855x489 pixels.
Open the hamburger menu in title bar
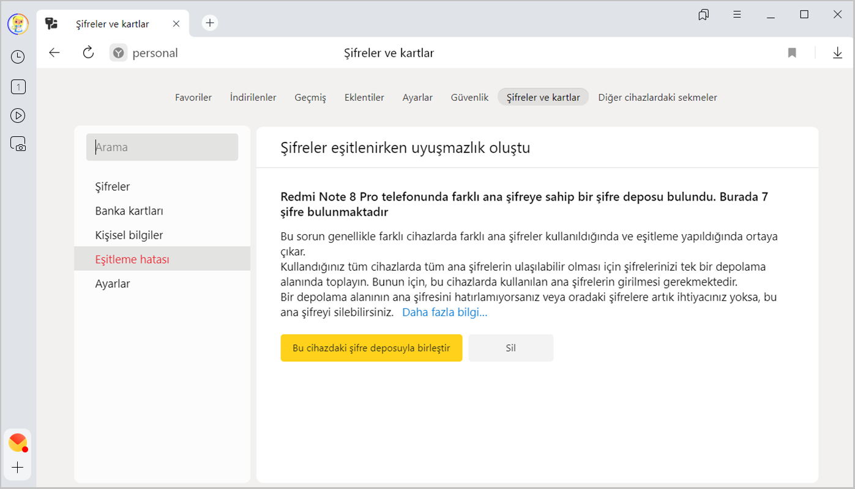point(737,15)
